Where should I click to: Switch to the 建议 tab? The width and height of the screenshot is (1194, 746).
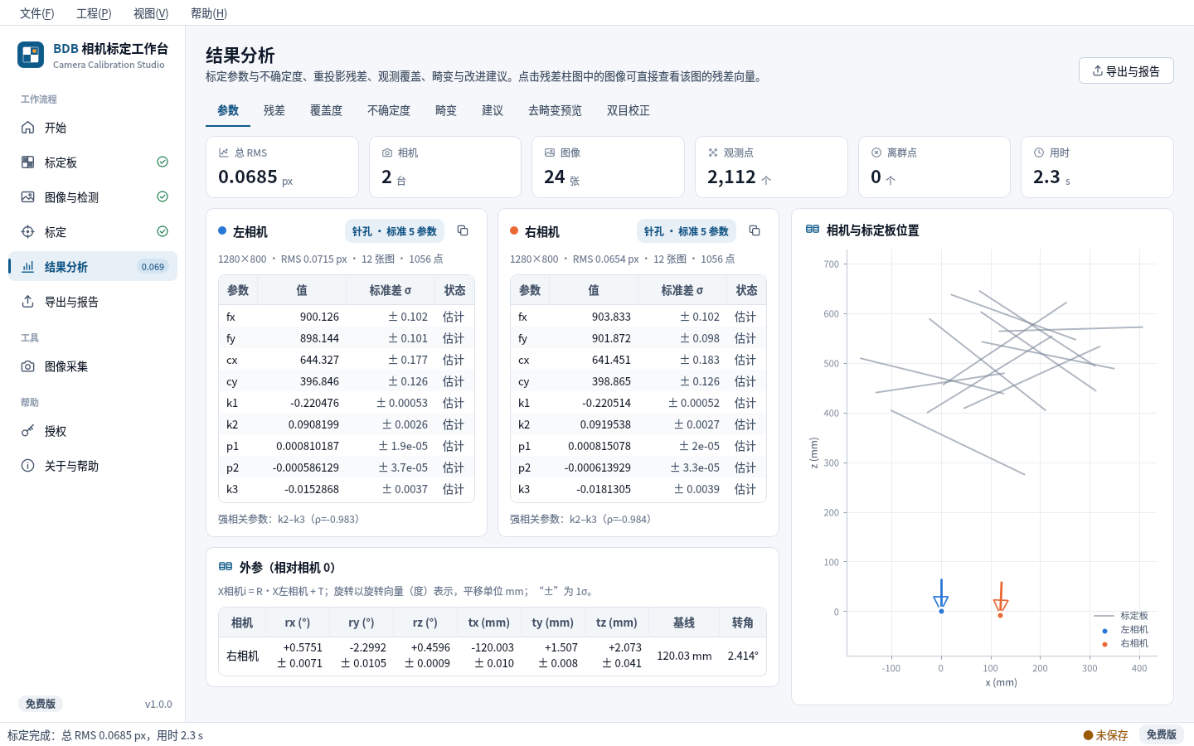[x=493, y=110]
